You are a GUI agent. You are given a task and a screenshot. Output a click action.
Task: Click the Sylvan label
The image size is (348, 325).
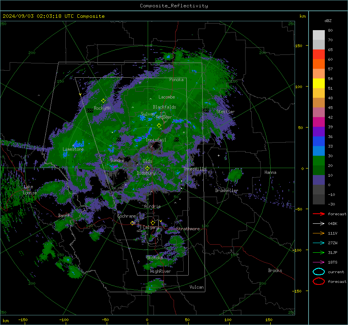pos(148,114)
